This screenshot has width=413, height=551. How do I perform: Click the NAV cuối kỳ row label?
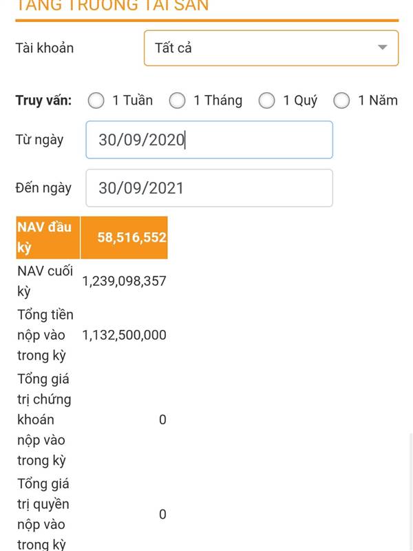click(45, 281)
